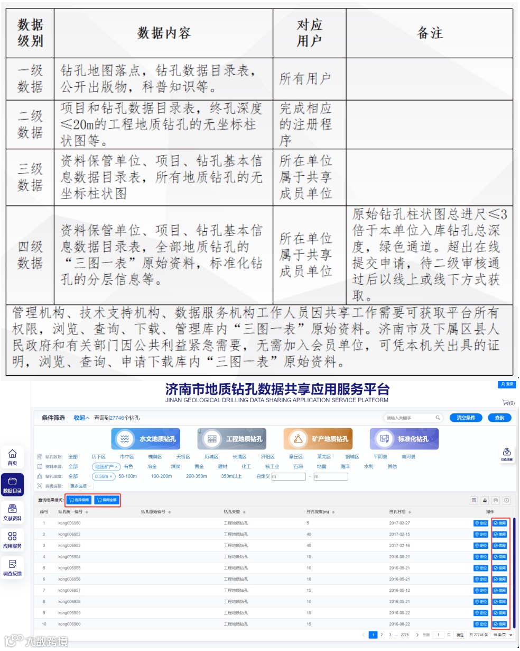Remove the 0-50m depth filter tag
The width and height of the screenshot is (520, 651).
[111, 476]
